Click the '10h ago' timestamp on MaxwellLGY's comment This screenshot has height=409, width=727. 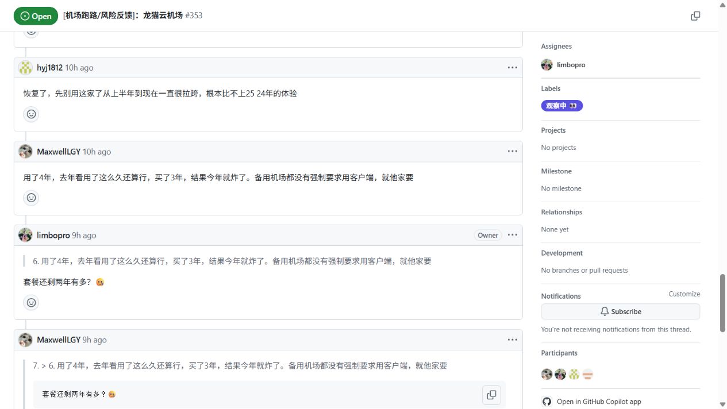pyautogui.click(x=97, y=152)
